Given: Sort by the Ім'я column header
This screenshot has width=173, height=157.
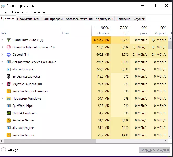Looking at the screenshot, I should (x=30, y=31).
